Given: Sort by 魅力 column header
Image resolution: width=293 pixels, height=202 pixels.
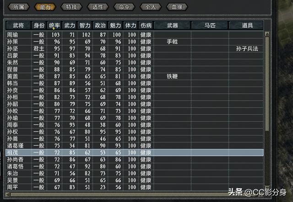Looking at the screenshot, I should [x=115, y=26].
